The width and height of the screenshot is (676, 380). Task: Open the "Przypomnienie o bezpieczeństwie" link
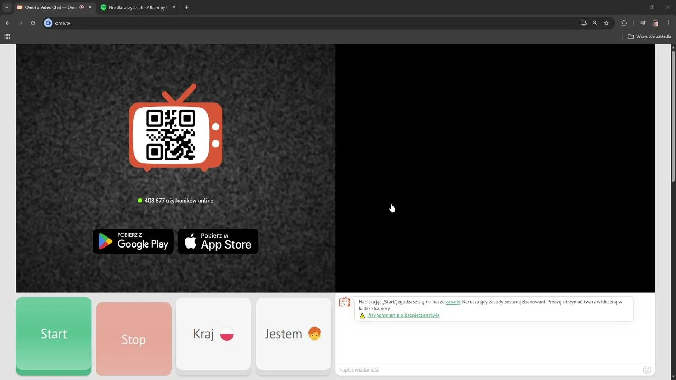[x=403, y=315]
